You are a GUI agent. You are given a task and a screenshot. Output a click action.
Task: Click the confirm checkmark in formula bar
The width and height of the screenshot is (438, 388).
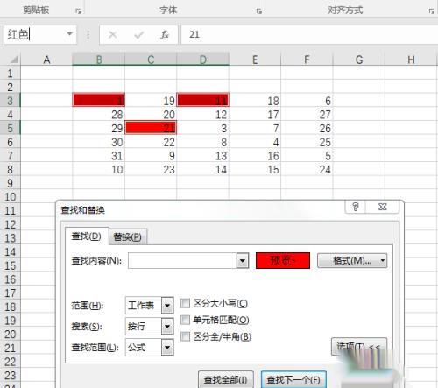[138, 35]
